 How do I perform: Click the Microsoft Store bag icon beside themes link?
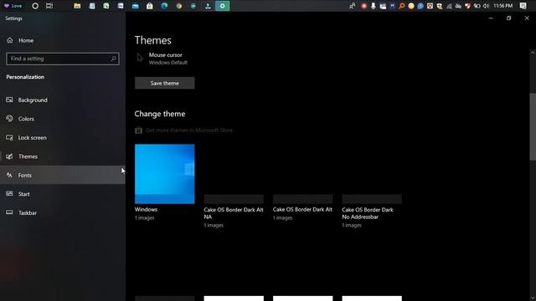138,130
